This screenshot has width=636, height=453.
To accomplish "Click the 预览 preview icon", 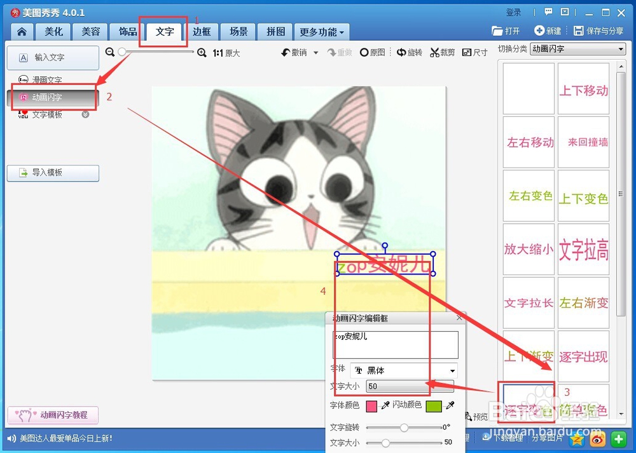I will pyautogui.click(x=469, y=416).
